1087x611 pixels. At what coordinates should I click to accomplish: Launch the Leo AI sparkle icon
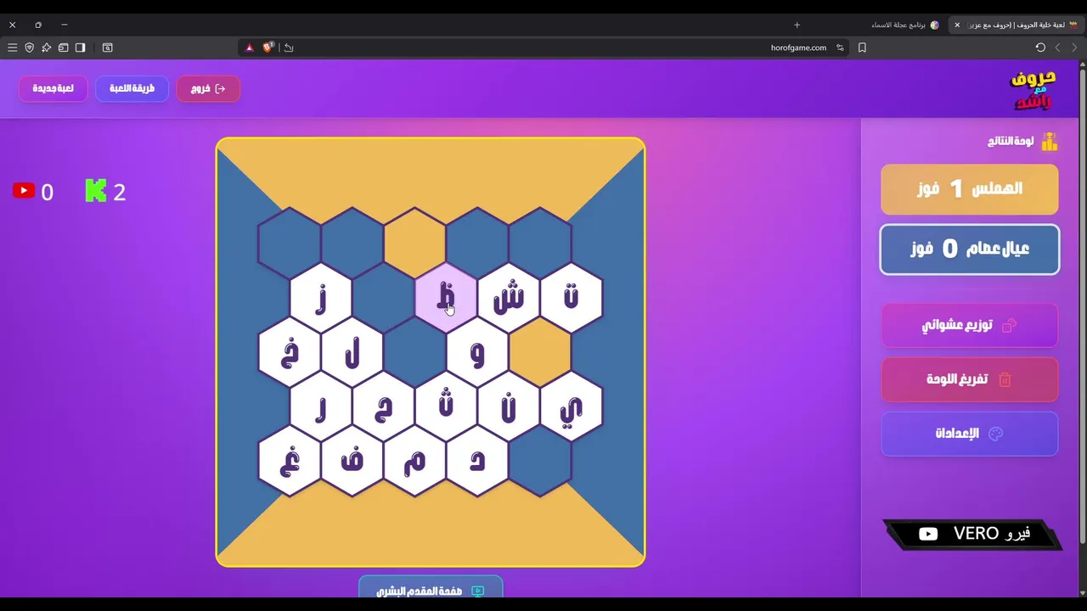(x=47, y=48)
